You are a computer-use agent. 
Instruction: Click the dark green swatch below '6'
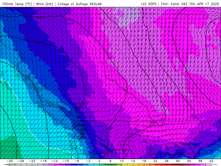(x=113, y=165)
